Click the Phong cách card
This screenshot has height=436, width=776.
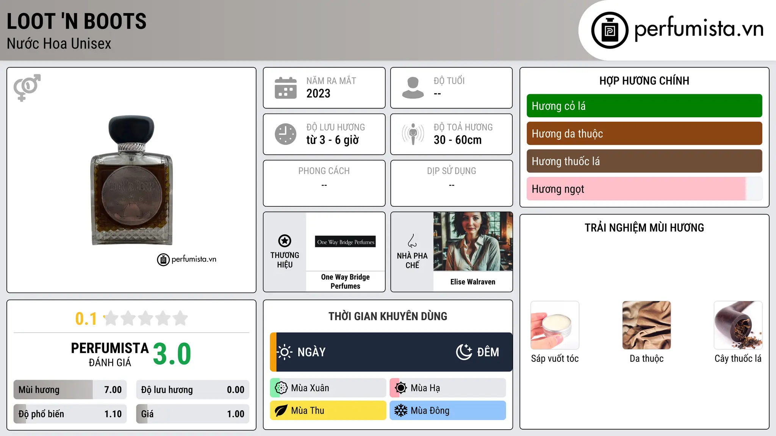tap(324, 183)
